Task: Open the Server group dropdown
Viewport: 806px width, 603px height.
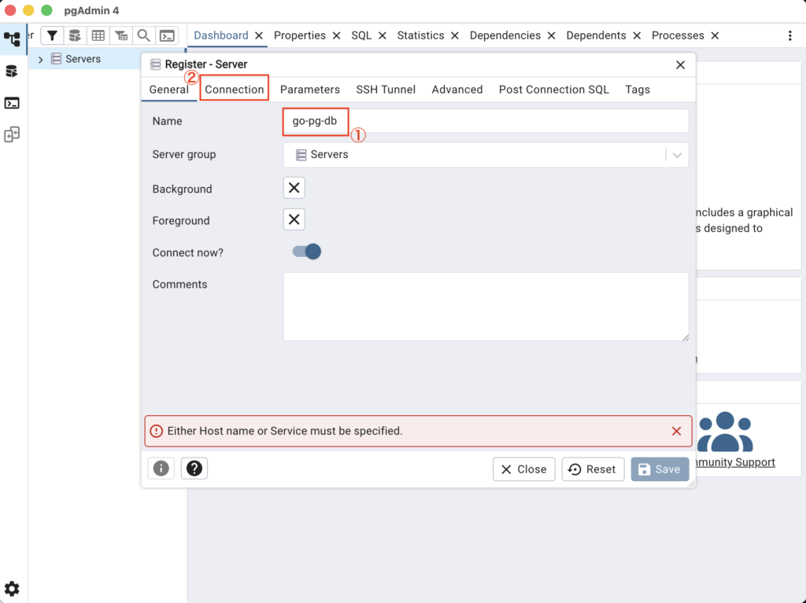Action: point(677,155)
